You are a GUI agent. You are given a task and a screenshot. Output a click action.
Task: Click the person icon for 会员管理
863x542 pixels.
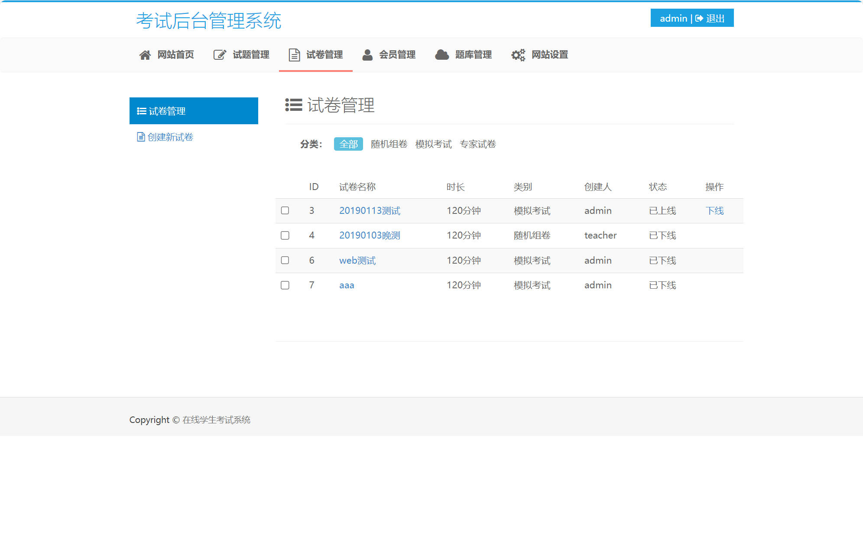tap(367, 55)
